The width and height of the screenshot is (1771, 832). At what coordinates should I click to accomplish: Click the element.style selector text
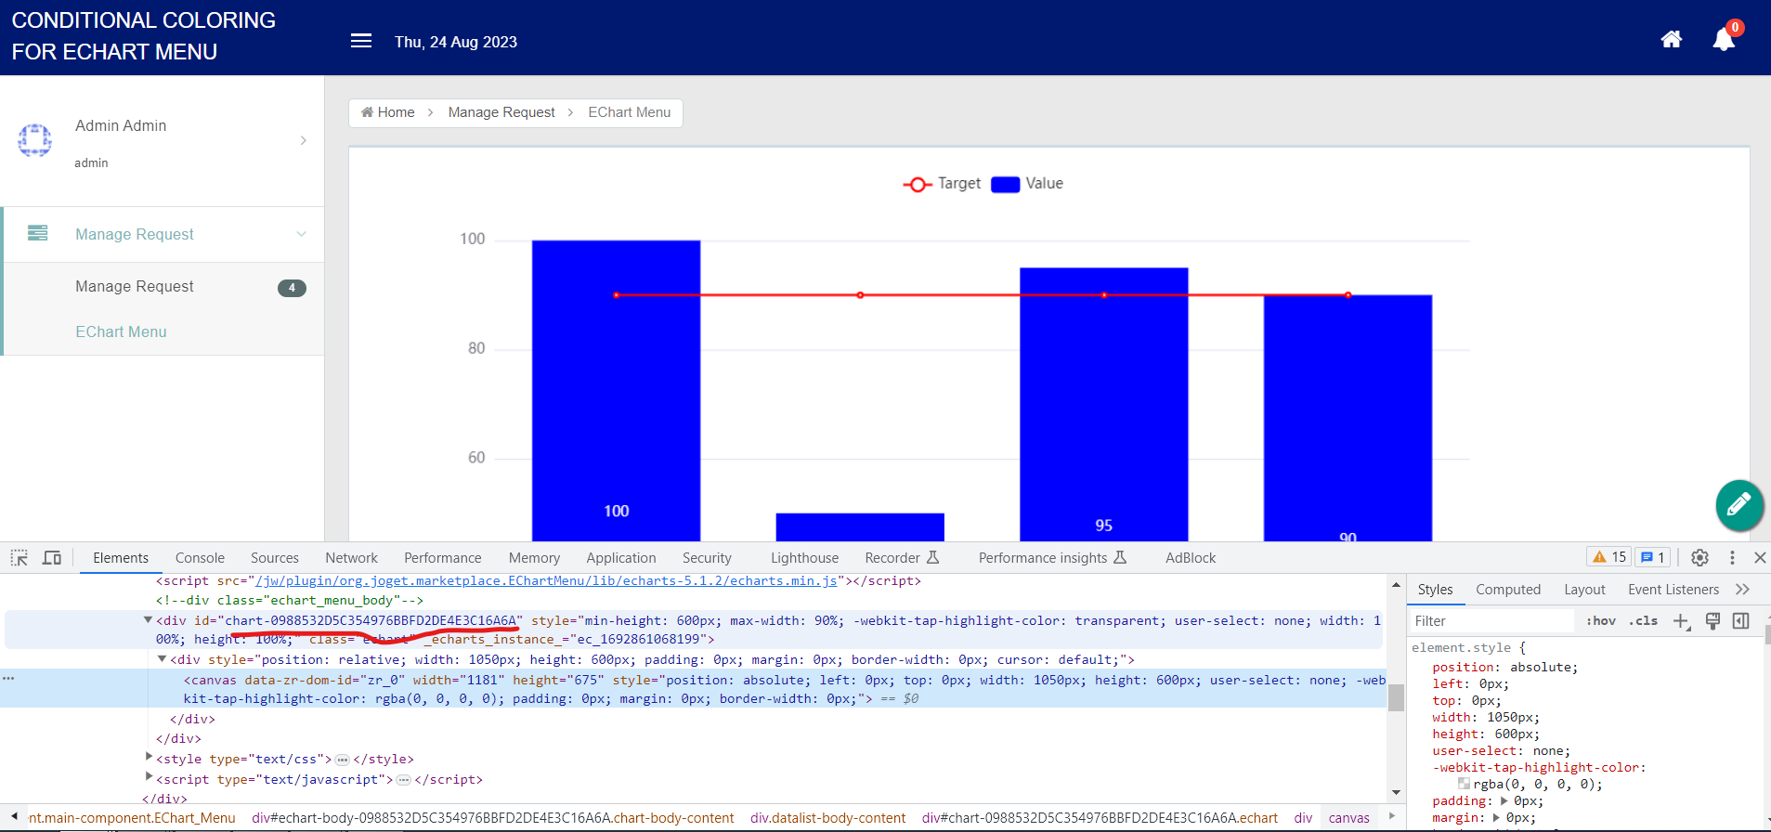click(1461, 647)
